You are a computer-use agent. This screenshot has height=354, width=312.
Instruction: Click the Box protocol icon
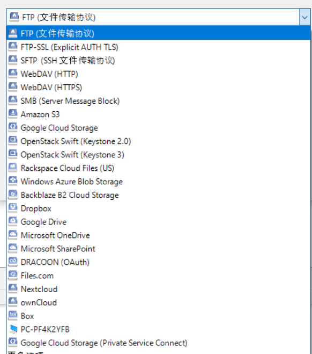[x=13, y=316]
